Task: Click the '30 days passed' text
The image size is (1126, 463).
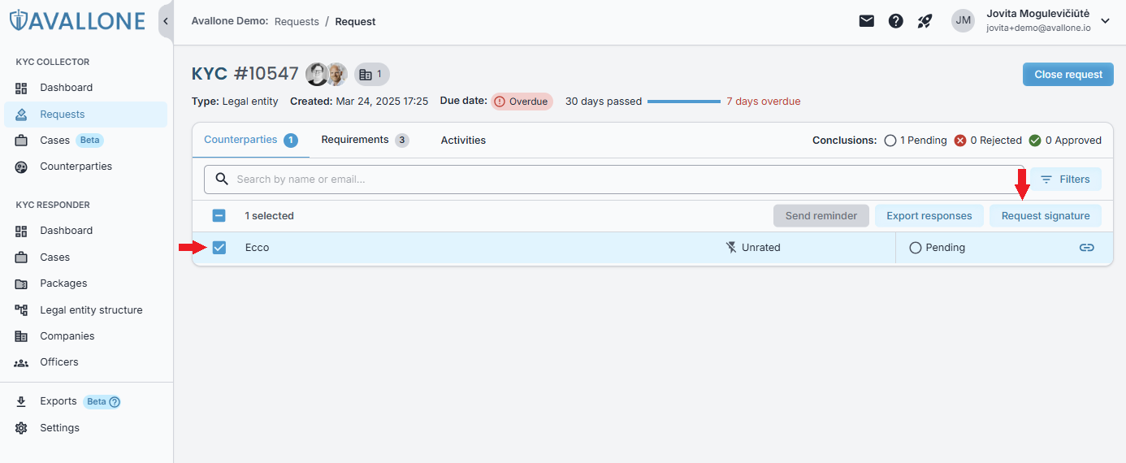Action: [x=604, y=102]
